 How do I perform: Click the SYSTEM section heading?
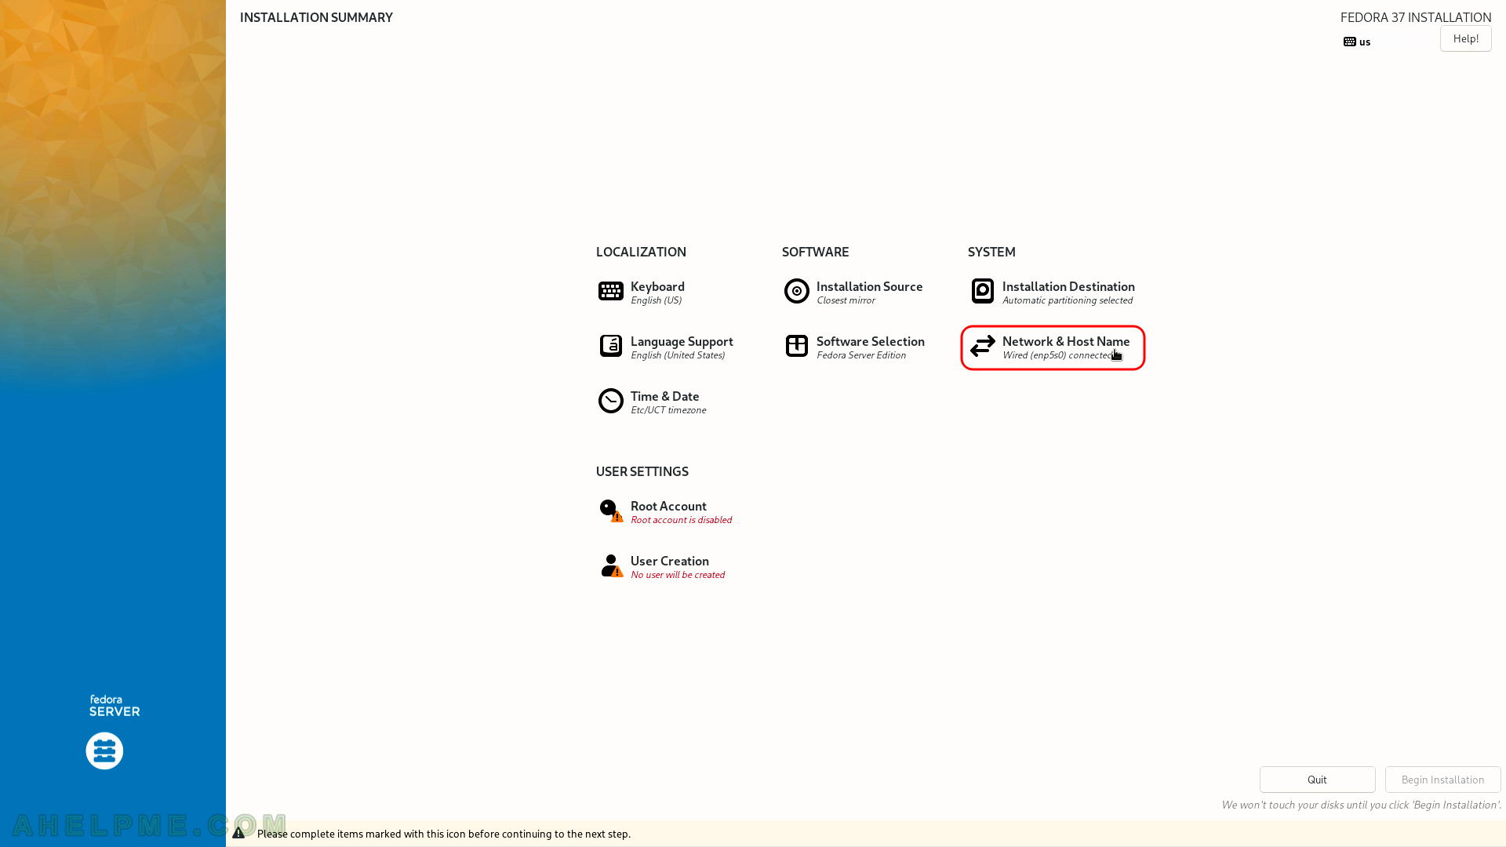click(991, 252)
